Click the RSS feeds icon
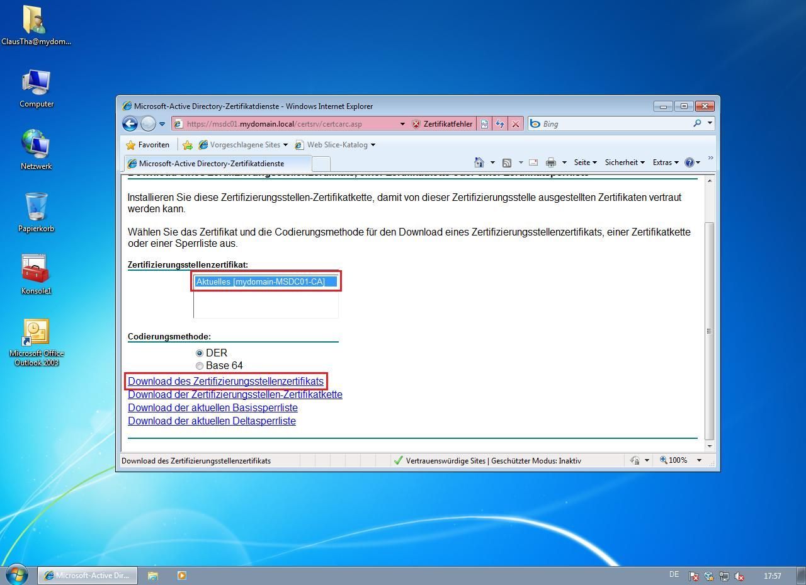This screenshot has height=585, width=806. click(x=507, y=162)
